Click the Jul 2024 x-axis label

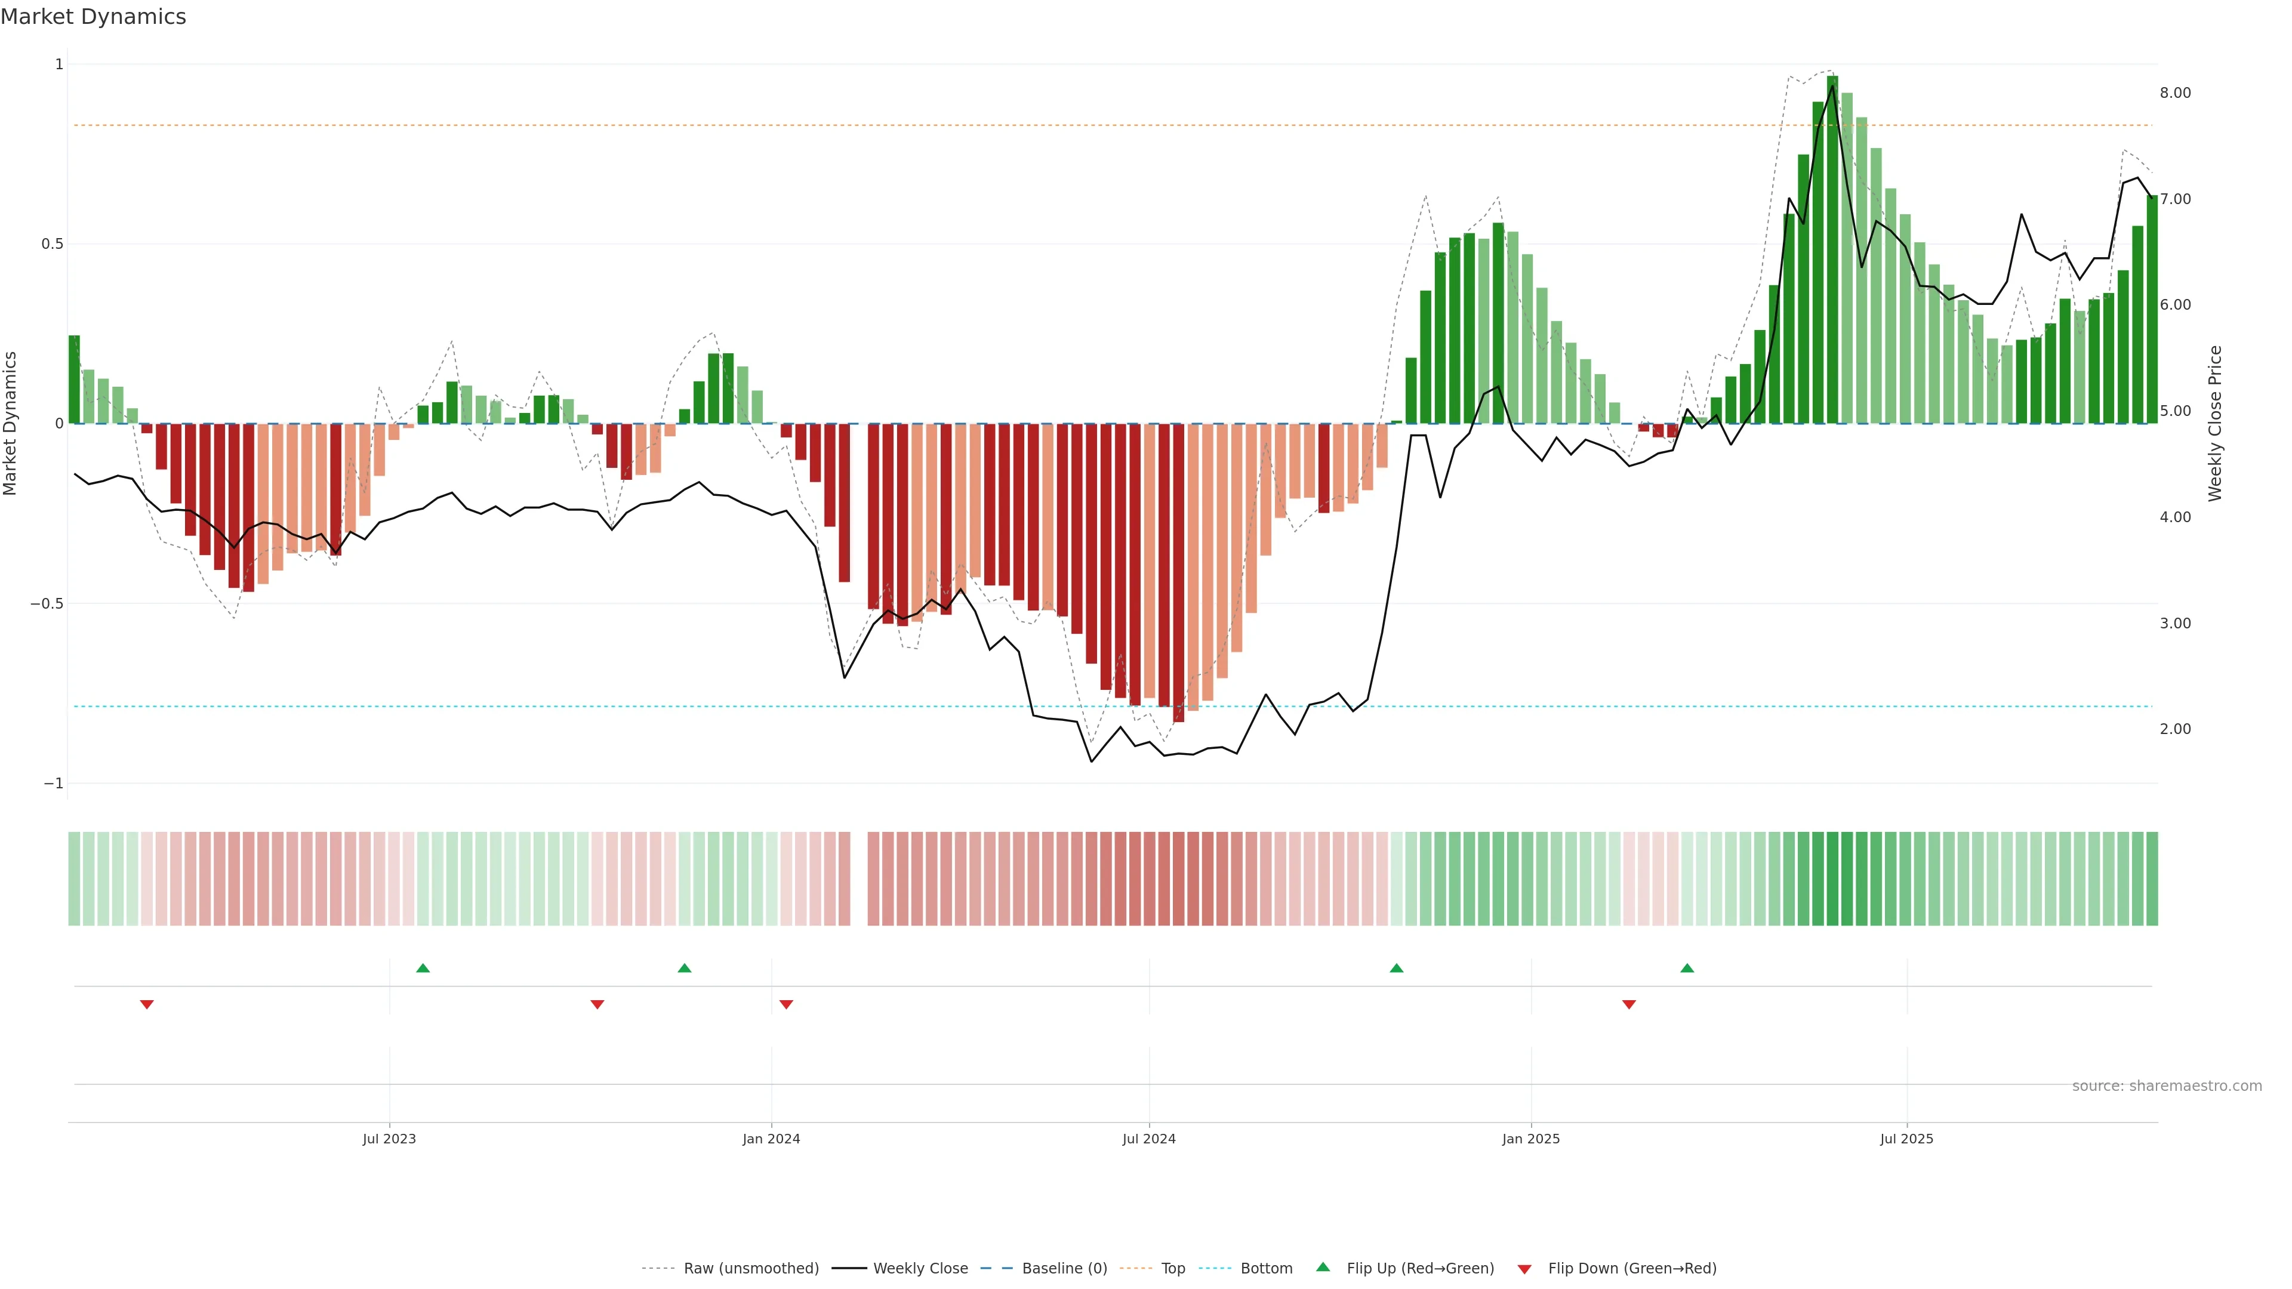tap(1148, 1139)
